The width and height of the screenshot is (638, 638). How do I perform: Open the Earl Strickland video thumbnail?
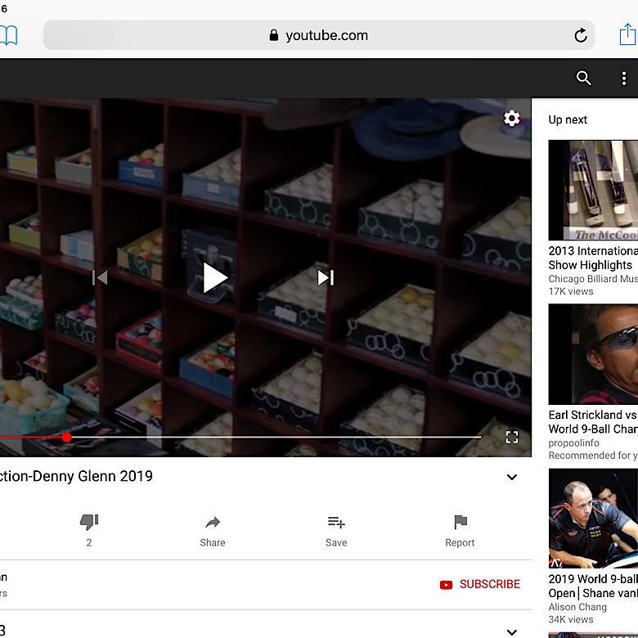(x=593, y=354)
